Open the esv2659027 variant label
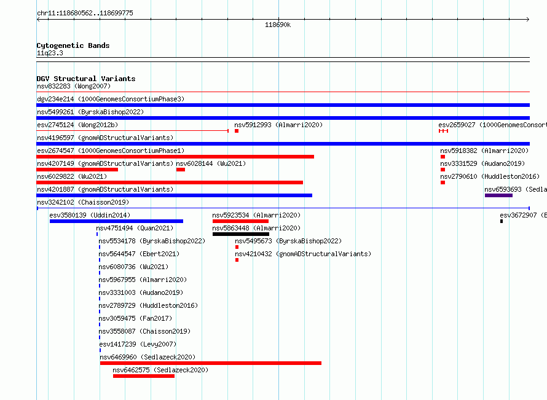The height and width of the screenshot is (400, 547). click(x=492, y=125)
